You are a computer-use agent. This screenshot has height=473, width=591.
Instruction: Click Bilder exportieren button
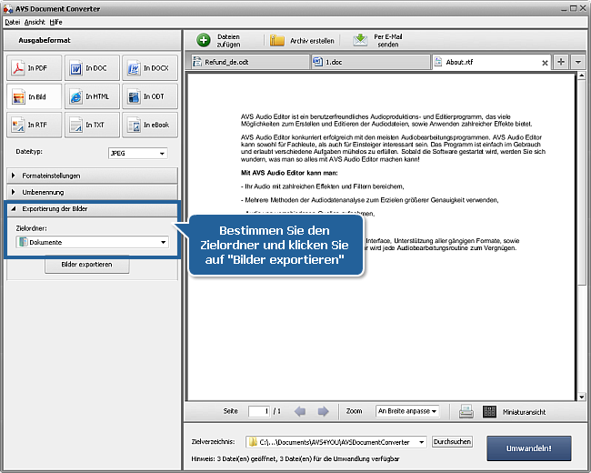tap(86, 265)
